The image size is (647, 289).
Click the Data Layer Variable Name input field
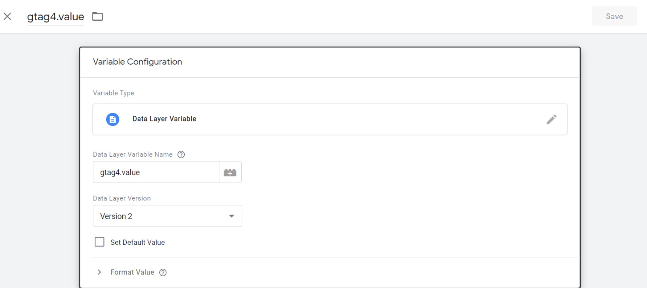(156, 172)
